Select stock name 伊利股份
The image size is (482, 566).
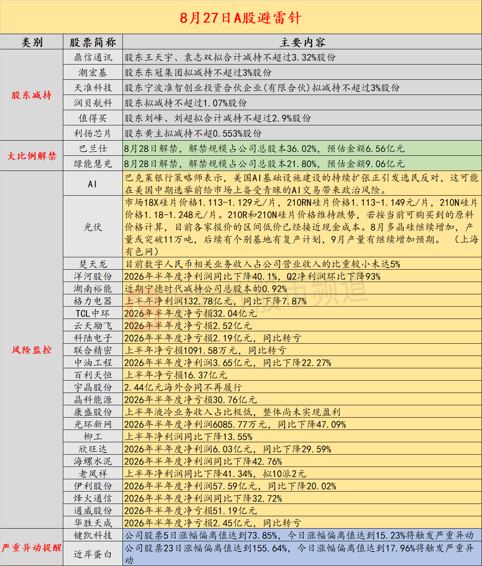point(93,486)
